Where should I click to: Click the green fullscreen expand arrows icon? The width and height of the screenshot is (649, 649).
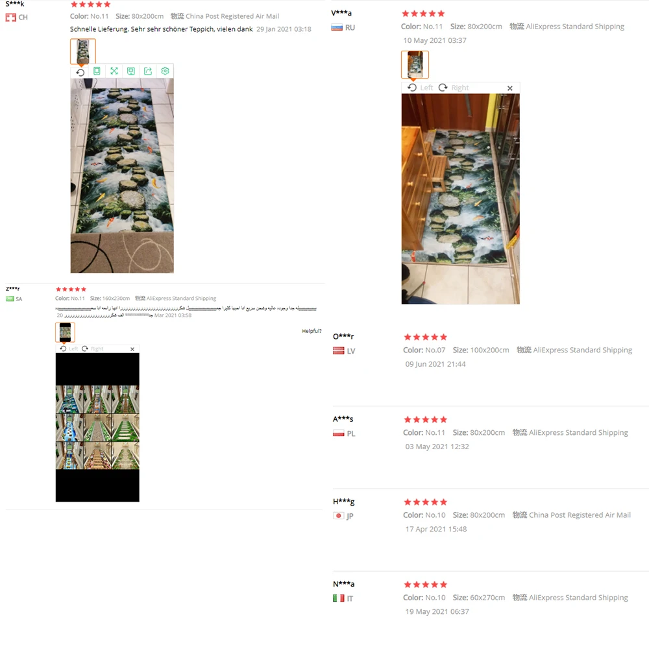pyautogui.click(x=114, y=71)
